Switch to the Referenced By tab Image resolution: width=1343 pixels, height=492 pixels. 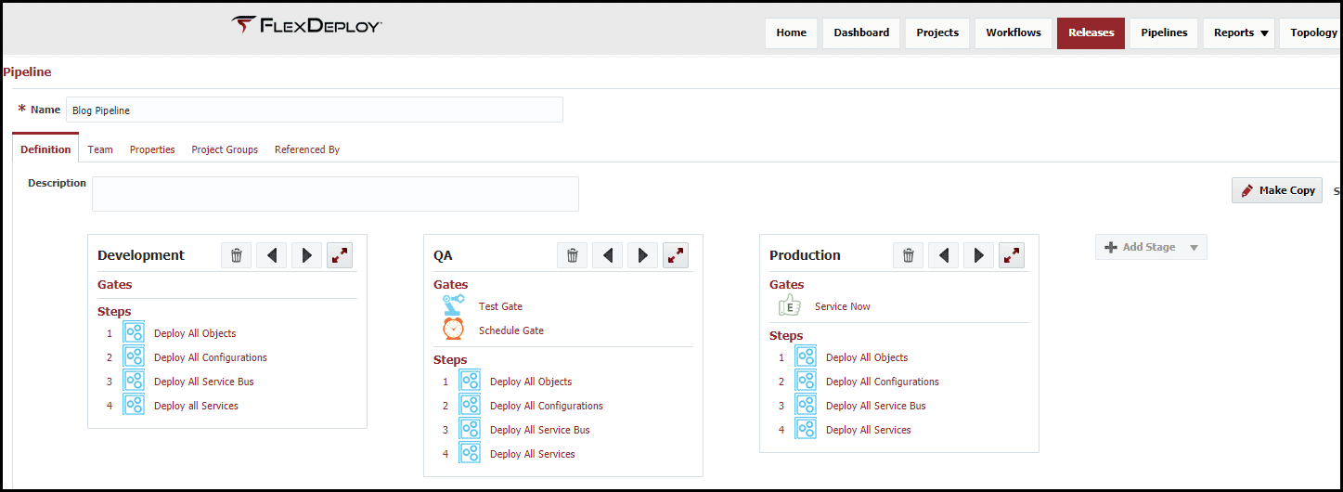307,149
